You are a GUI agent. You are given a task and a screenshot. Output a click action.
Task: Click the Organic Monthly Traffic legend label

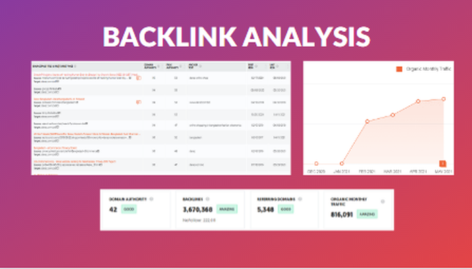coord(429,69)
